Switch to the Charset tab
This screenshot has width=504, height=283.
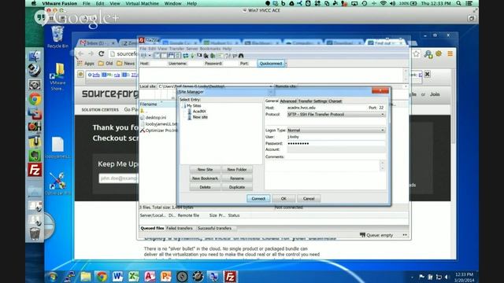coord(335,101)
